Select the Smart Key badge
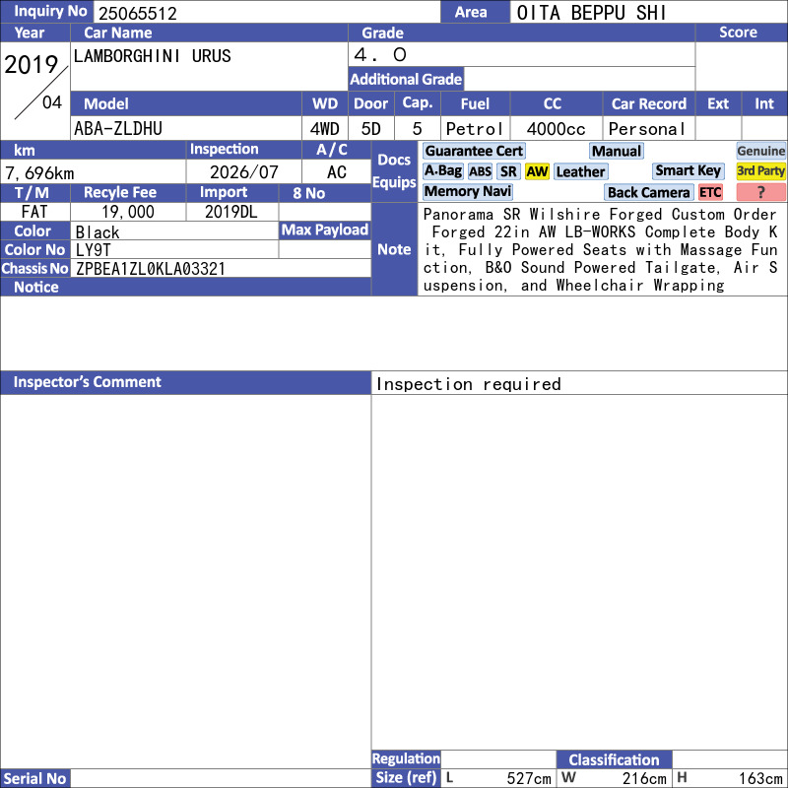Screen dimensions: 788x788 tap(688, 170)
